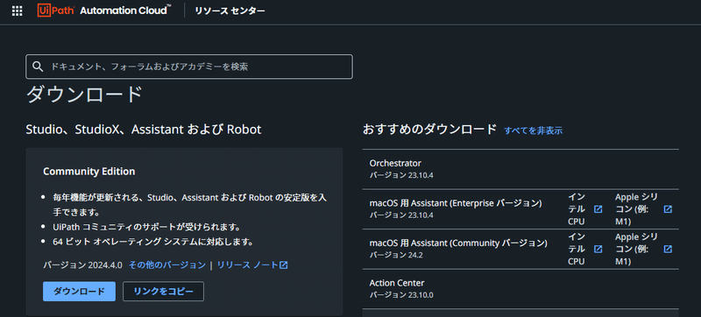Open the リリース ノート link
Viewport: 701px width, 317px height.
[248, 265]
